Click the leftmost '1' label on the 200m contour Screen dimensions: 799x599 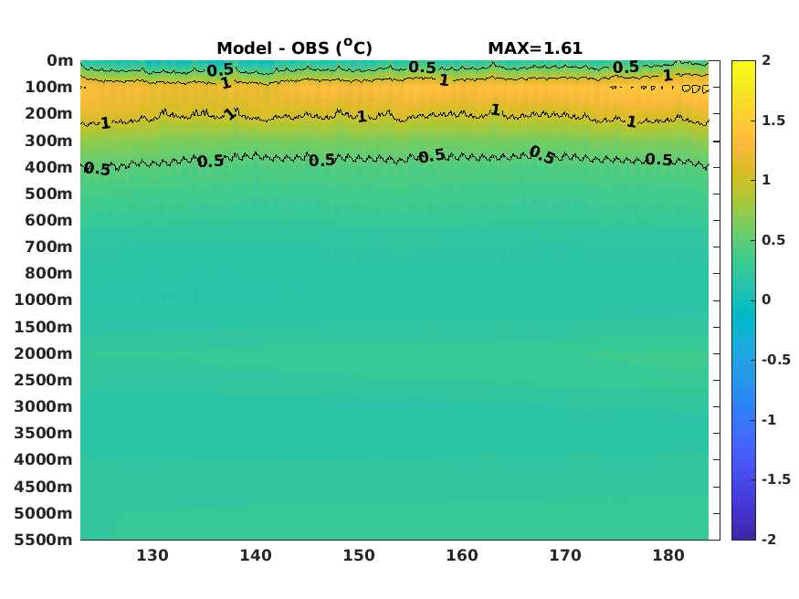105,122
